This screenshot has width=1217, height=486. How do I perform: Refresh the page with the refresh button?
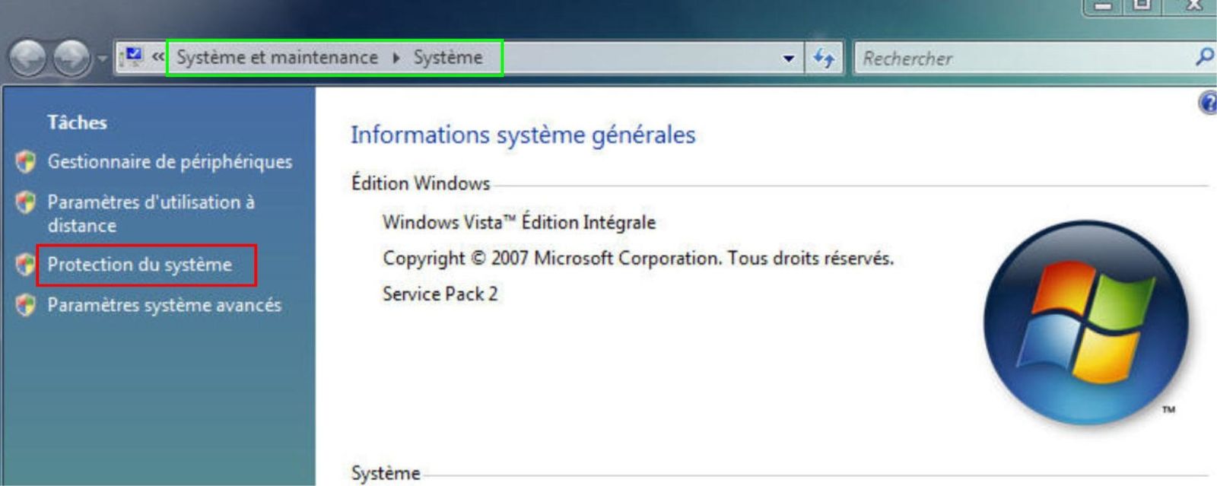point(824,58)
